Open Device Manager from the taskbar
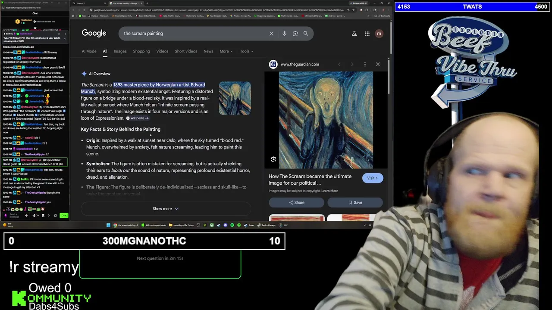This screenshot has height=310, width=552. (266, 225)
